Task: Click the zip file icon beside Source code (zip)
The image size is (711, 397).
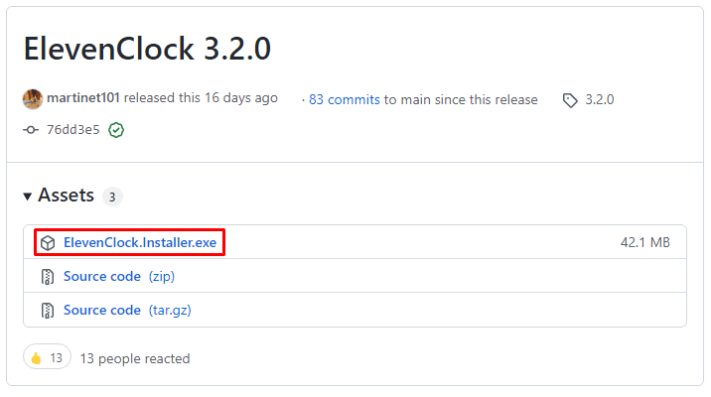Action: pyautogui.click(x=47, y=277)
